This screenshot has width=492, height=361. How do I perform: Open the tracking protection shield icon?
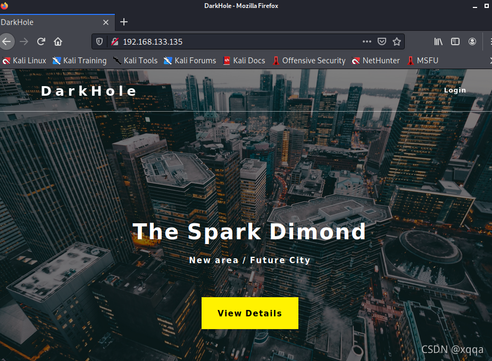99,41
